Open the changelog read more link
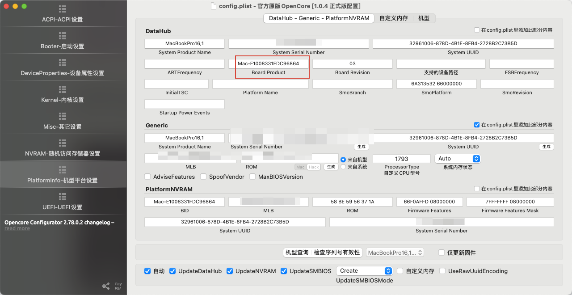 [17, 228]
